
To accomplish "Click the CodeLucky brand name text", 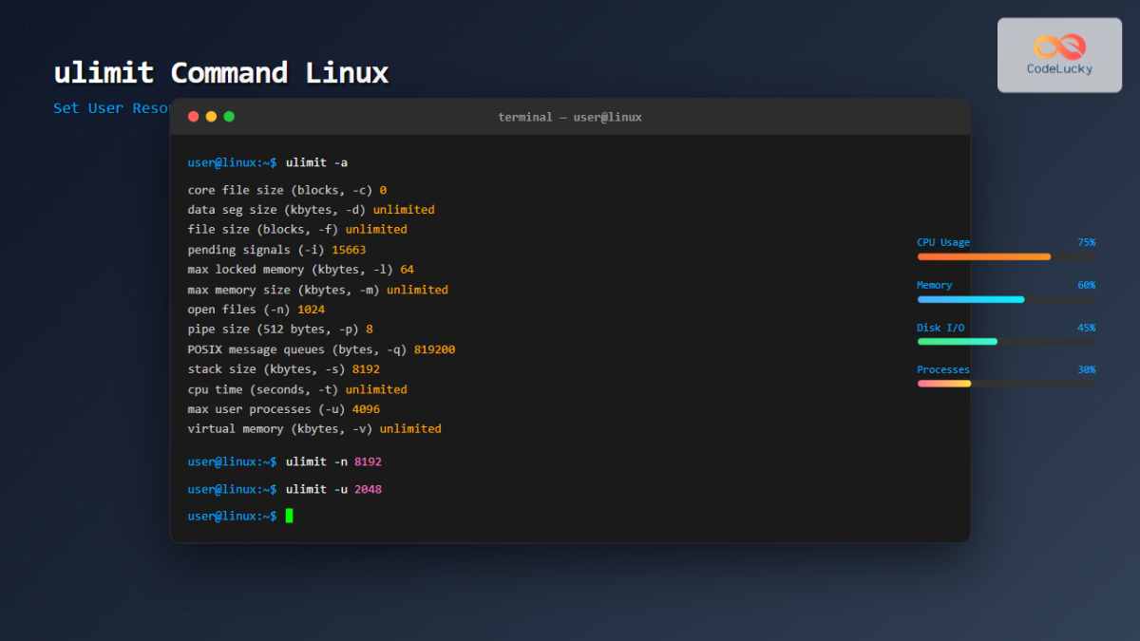I will click(1059, 68).
